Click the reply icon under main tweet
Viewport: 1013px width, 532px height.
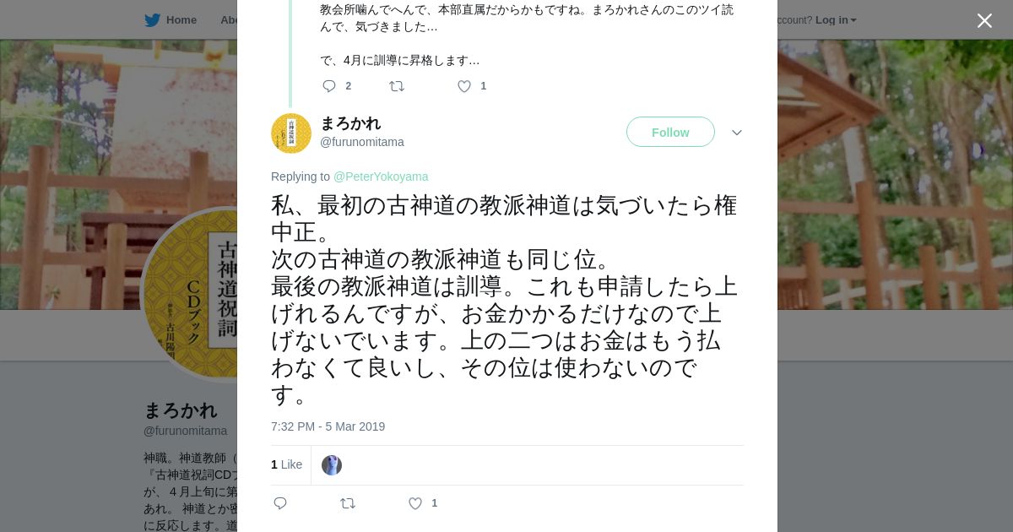click(280, 503)
